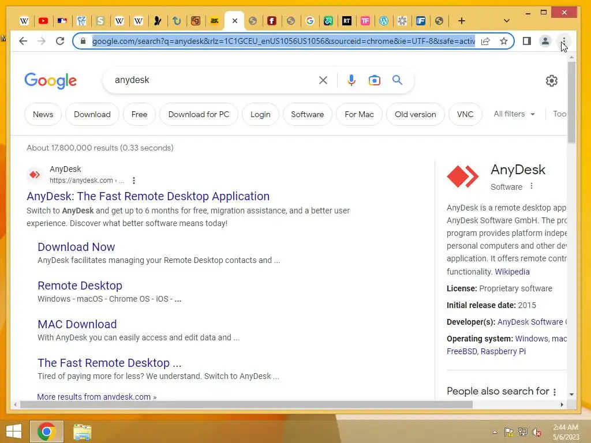Apply the Download search chip
This screenshot has width=591, height=443.
[x=92, y=114]
